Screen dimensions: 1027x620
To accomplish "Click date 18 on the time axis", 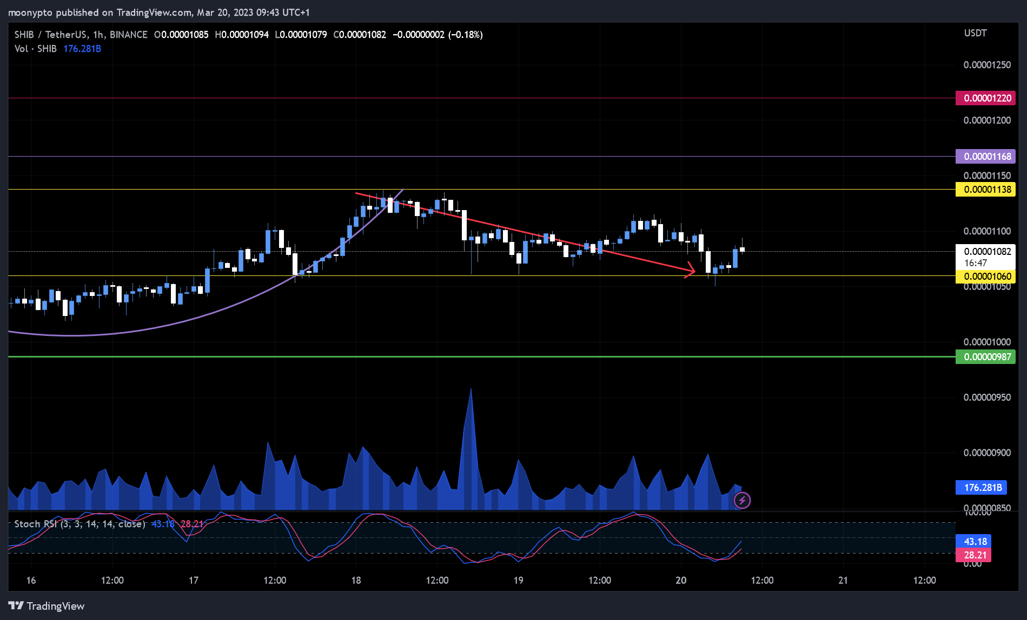I will pos(356,581).
